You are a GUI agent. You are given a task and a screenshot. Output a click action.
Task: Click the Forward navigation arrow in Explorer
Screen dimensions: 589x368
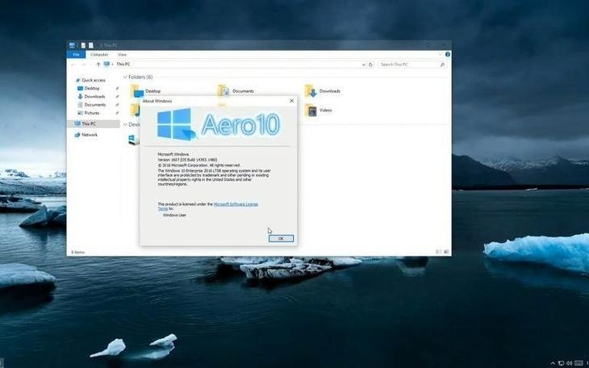pos(83,65)
